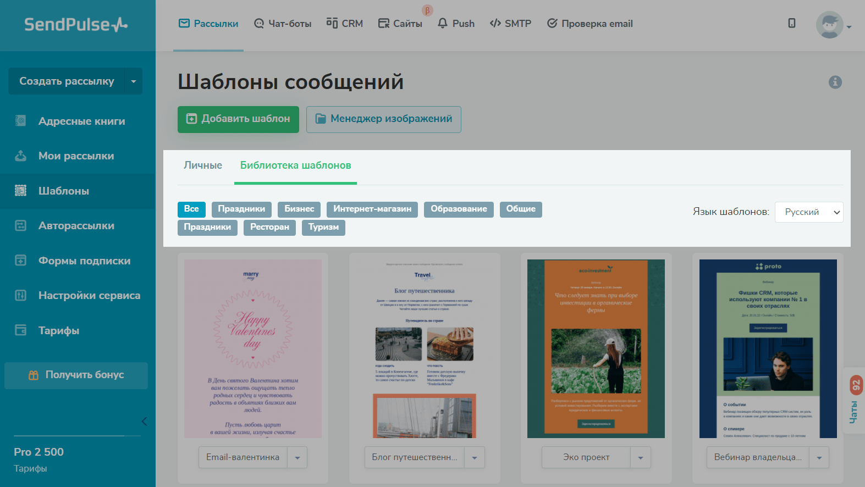Collapse sidebar with the chevron arrow

(x=144, y=422)
